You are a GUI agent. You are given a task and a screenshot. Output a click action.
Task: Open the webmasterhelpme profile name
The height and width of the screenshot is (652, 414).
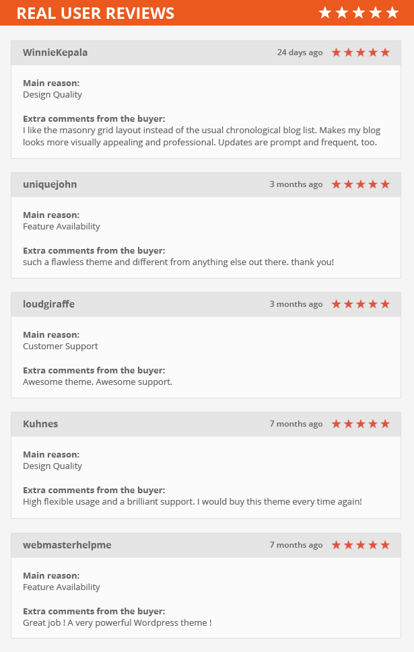67,545
